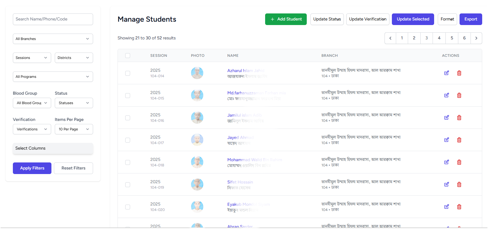Image resolution: width=488 pixels, height=229 pixels.
Task: Go to previous page arrow
Action: pos(390,38)
